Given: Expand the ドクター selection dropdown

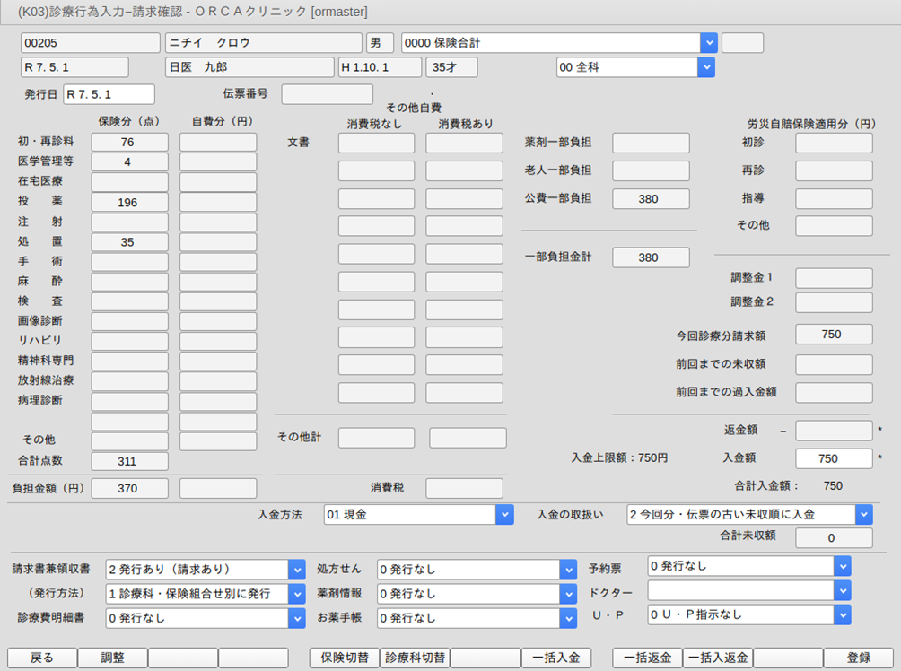Looking at the screenshot, I should click(841, 590).
